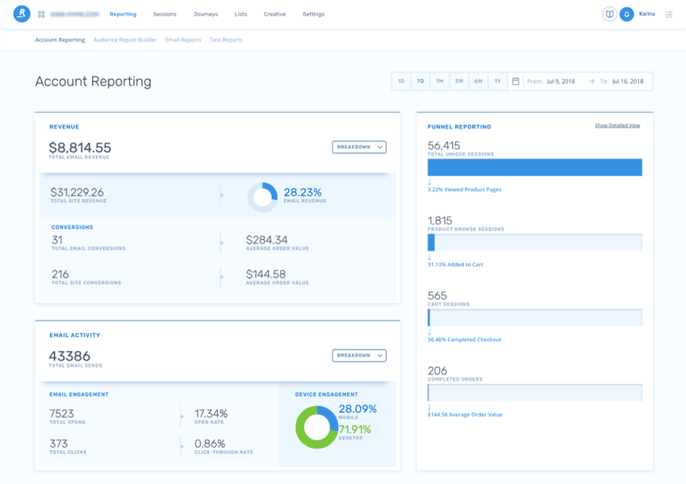Open the documentation book icon
Image resolution: width=686 pixels, height=484 pixels.
609,15
